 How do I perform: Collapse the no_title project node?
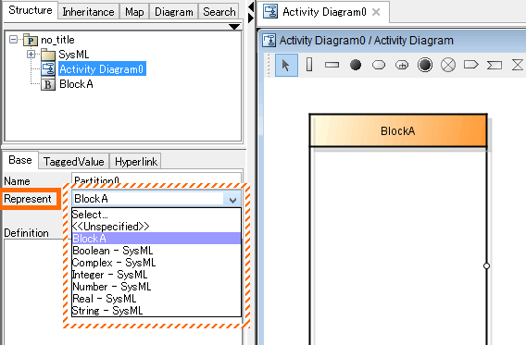coord(13,40)
